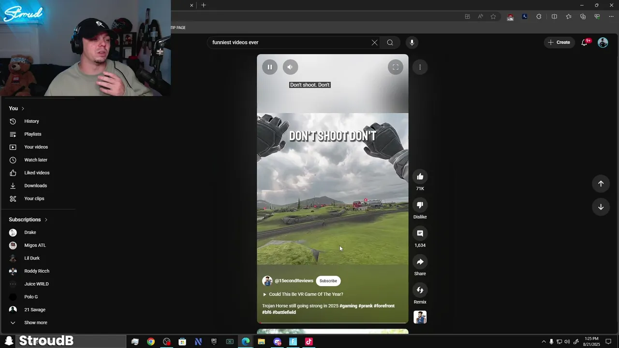Search with your voice microphone
The width and height of the screenshot is (619, 348).
pyautogui.click(x=412, y=43)
